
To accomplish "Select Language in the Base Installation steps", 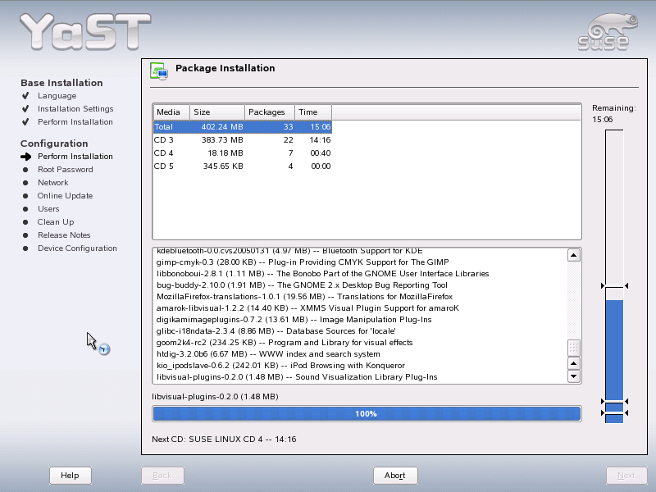I will 57,96.
